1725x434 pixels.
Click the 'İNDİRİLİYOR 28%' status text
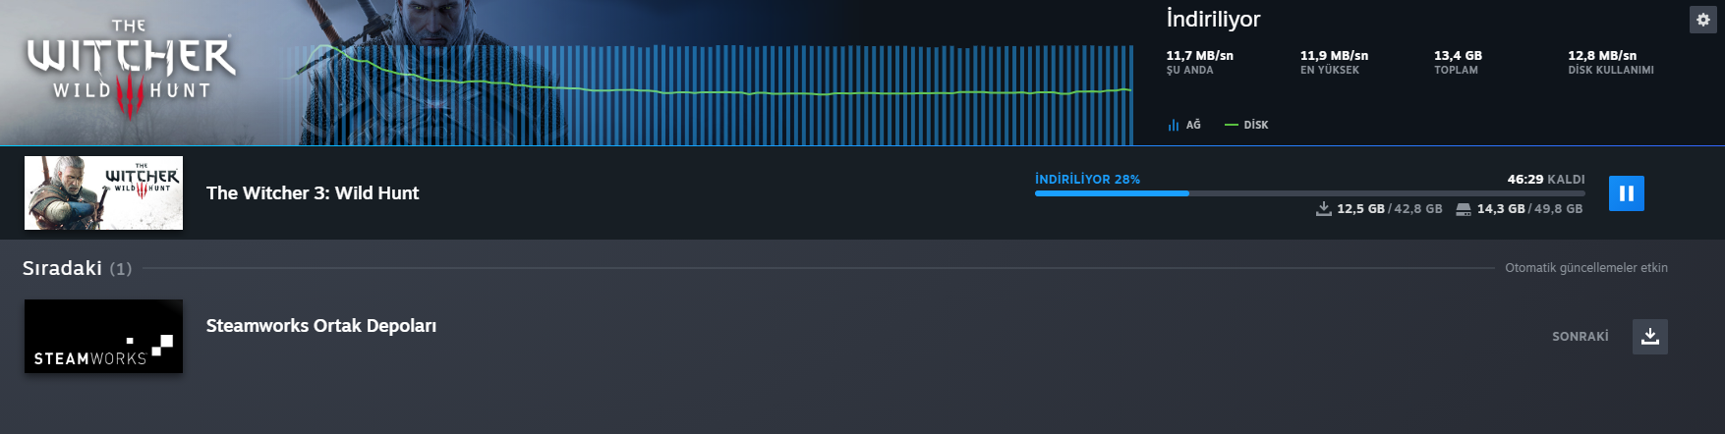[x=1087, y=179]
